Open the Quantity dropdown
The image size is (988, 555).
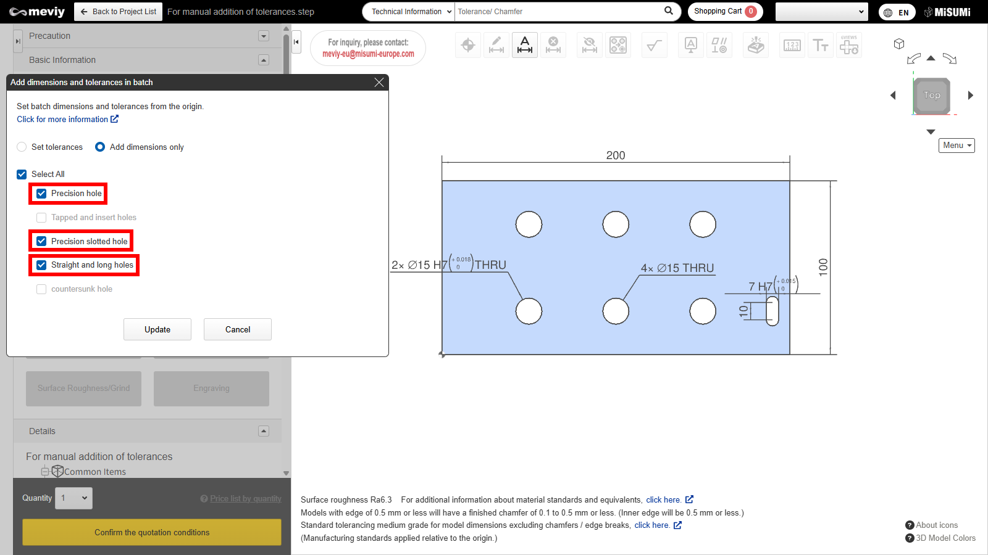click(x=73, y=498)
